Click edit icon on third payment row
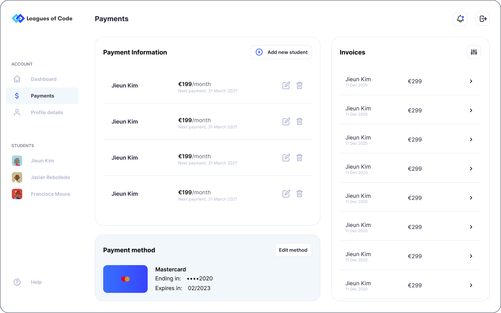The height and width of the screenshot is (313, 501). (x=286, y=158)
